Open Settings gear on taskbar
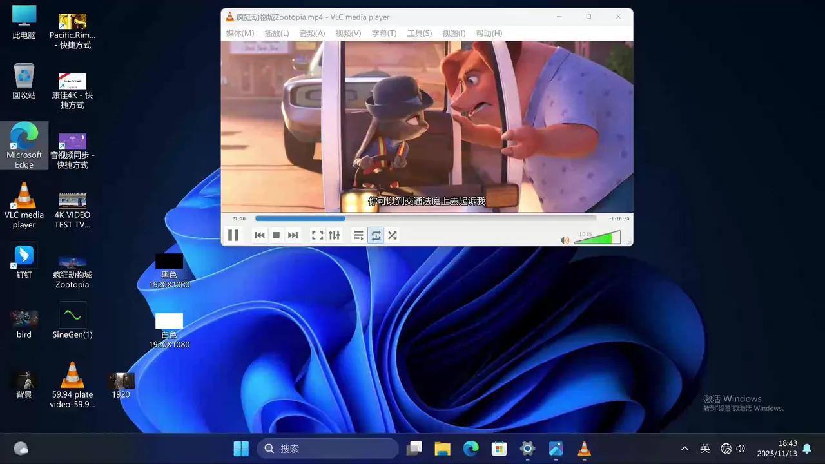The image size is (825, 464). coord(527,449)
